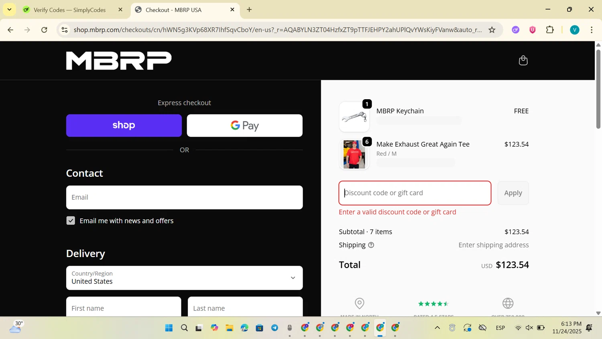Close the Checkout - MBRP USA tab

[232, 10]
